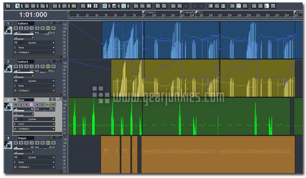
Task: Toggle automation read on Organ track
Action: pyautogui.click(x=48, y=143)
